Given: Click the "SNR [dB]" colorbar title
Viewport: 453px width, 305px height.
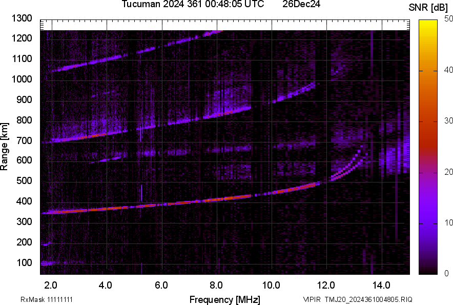Looking at the screenshot, I should (x=428, y=8).
